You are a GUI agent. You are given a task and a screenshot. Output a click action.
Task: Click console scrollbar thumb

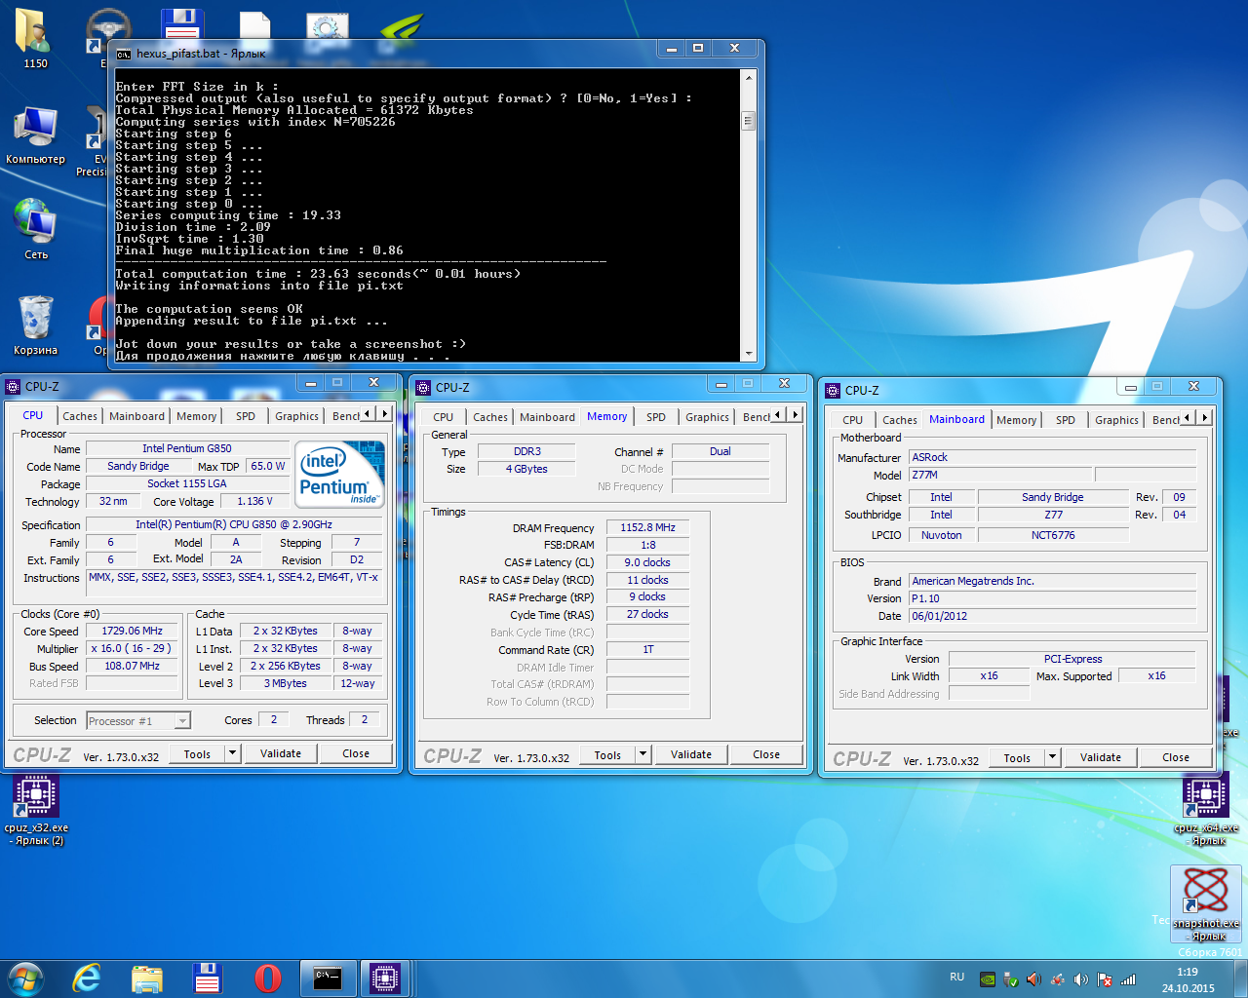(x=749, y=121)
